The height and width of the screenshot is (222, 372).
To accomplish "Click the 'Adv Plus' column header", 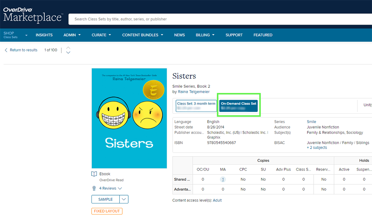I will coord(283,169).
